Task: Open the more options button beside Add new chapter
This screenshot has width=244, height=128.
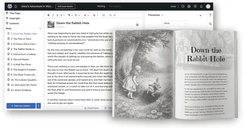Action: coord(38,106)
